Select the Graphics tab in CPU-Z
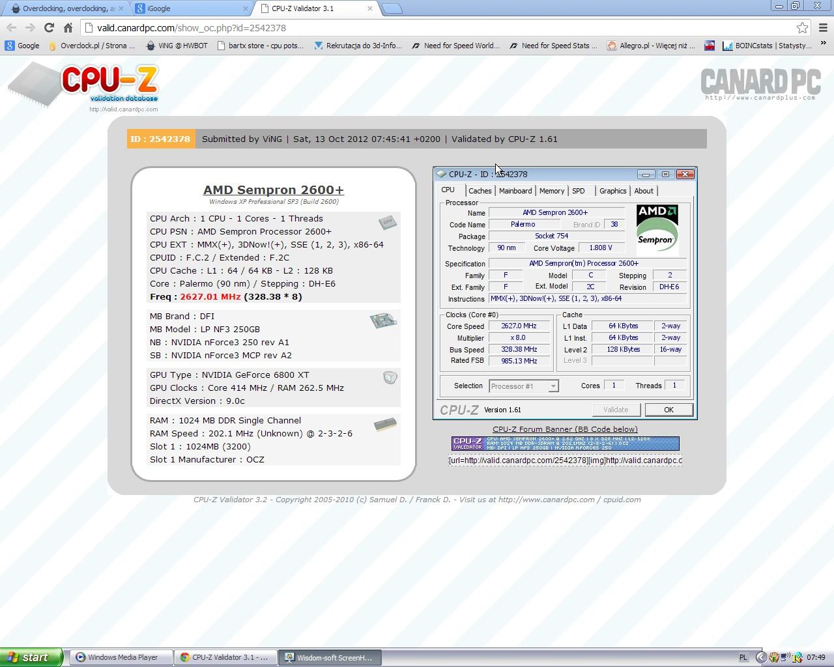This screenshot has width=834, height=667. click(612, 191)
